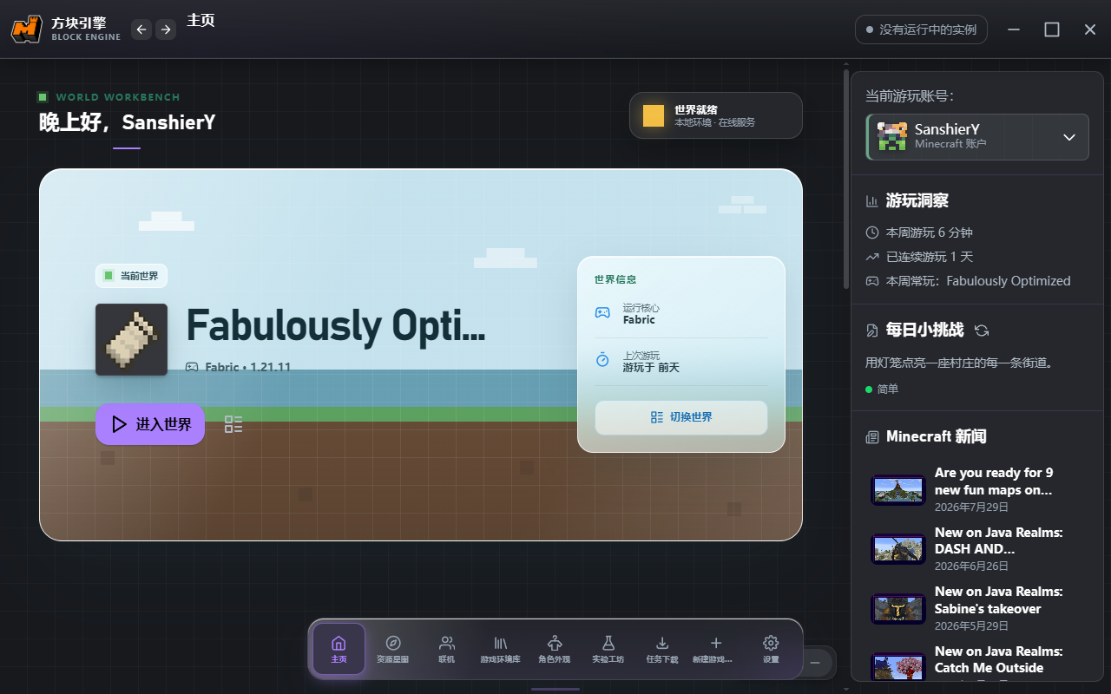
Task: Click the 世界信息 heading
Action: coord(615,279)
